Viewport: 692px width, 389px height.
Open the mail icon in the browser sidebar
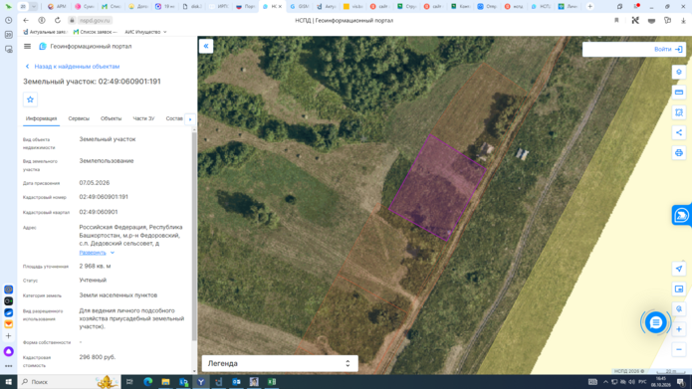coord(8,324)
